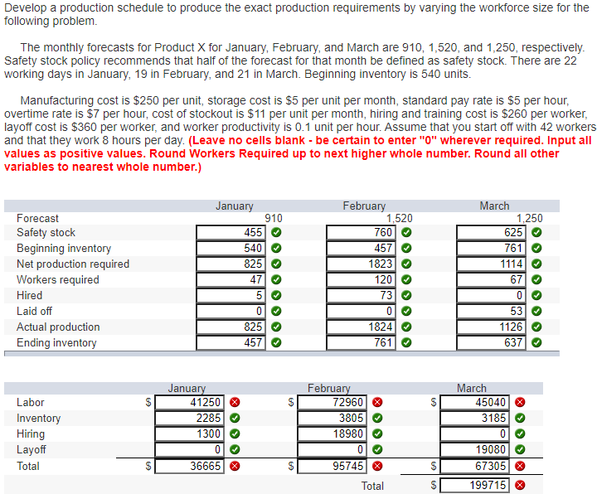597x494 pixels.
Task: Click January Total cost field 36665
Action: tap(190, 466)
